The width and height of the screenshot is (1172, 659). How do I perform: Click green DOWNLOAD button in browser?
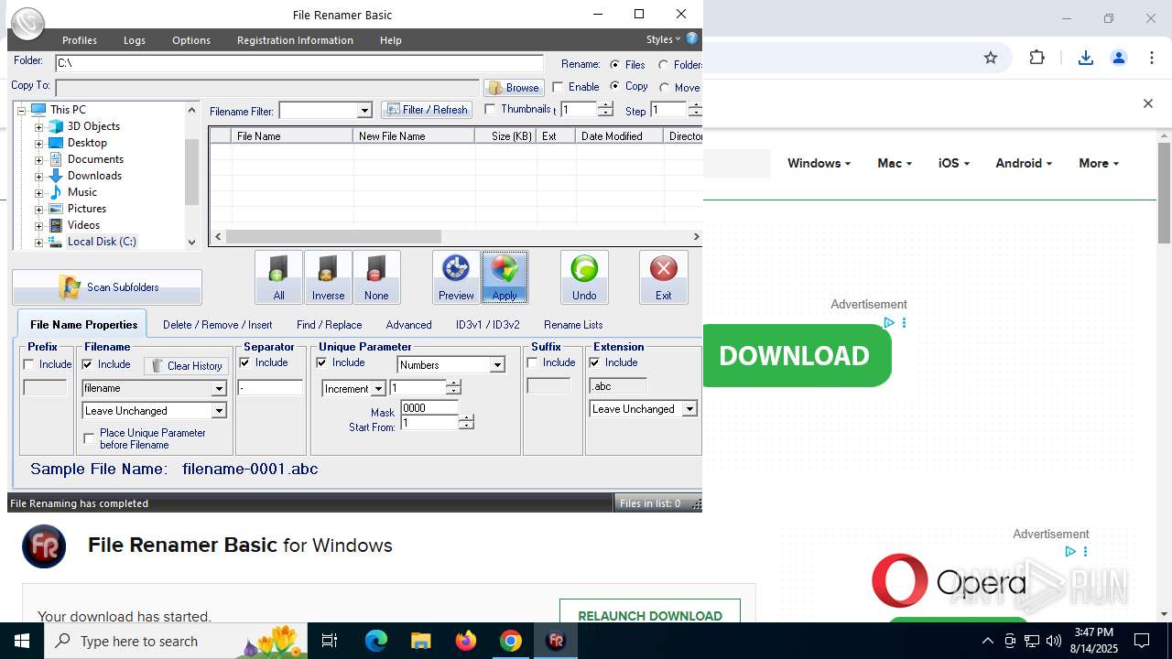click(x=795, y=355)
